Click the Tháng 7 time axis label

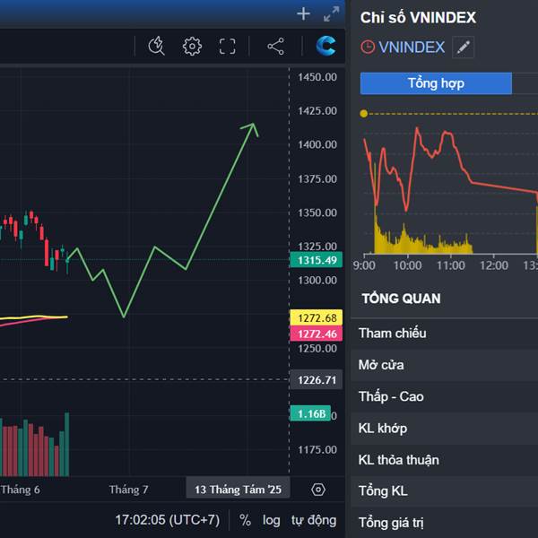click(128, 490)
